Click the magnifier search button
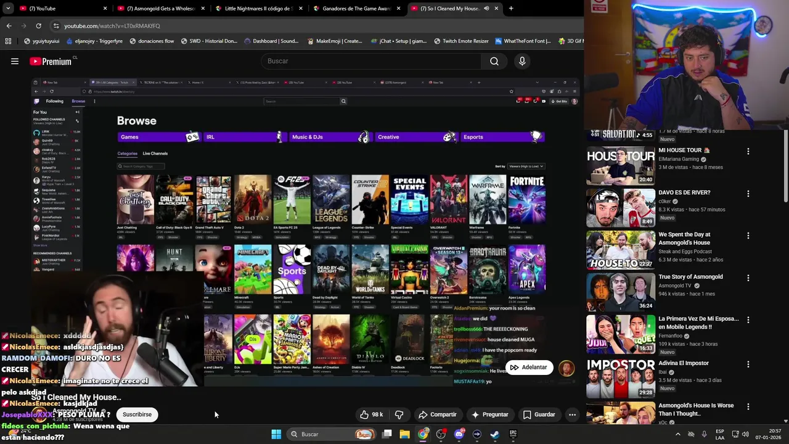This screenshot has height=444, width=789. click(494, 61)
